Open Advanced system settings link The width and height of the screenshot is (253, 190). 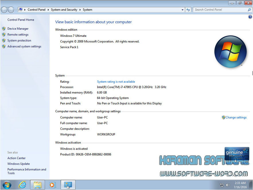pyautogui.click(x=24, y=46)
